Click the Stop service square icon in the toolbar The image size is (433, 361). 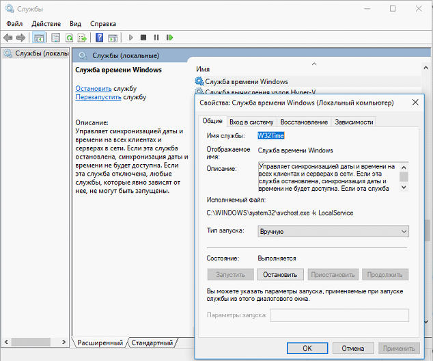tap(143, 38)
